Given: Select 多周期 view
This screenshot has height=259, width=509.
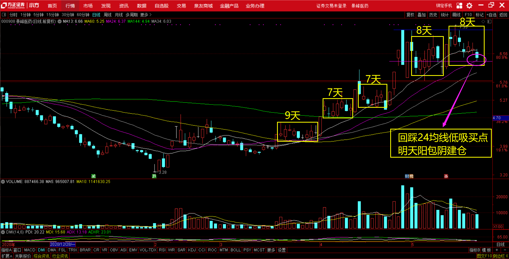Looking at the screenshot, I should (x=131, y=15).
